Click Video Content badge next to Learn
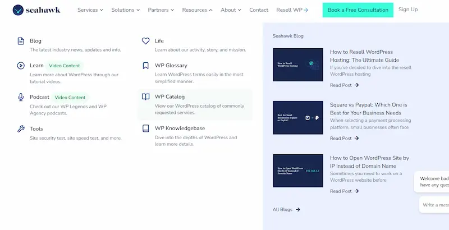 pyautogui.click(x=65, y=66)
